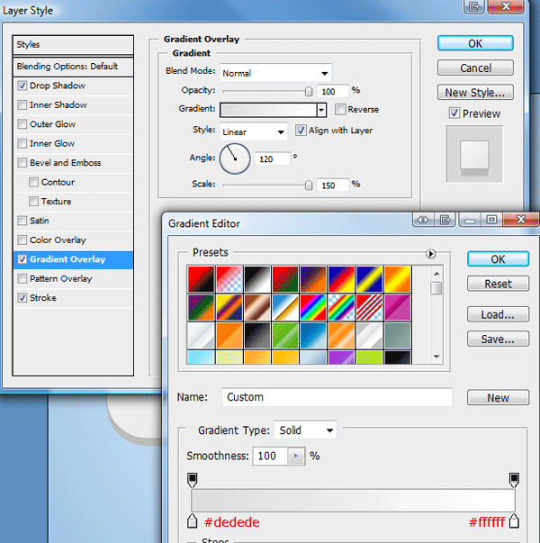Image resolution: width=540 pixels, height=543 pixels.
Task: Open the Presets flyout menu arrow
Action: coord(430,254)
